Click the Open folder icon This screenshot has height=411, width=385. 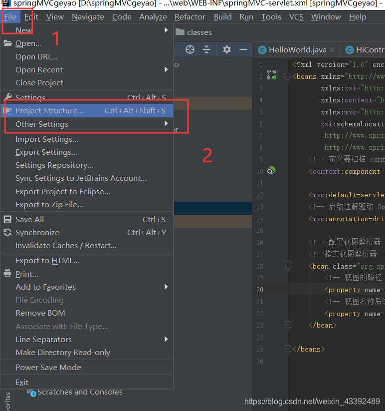point(7,43)
